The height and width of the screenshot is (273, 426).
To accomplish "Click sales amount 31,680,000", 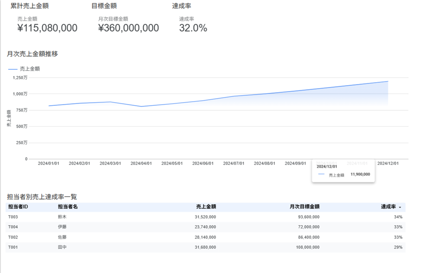I will tap(206, 247).
